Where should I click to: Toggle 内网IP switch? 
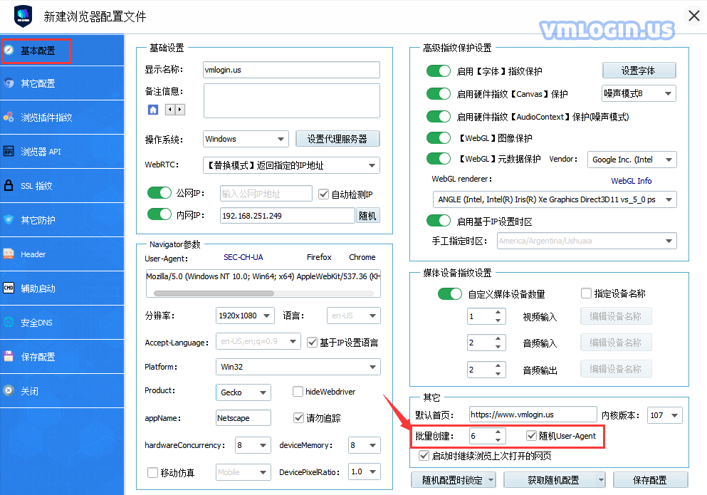(159, 214)
